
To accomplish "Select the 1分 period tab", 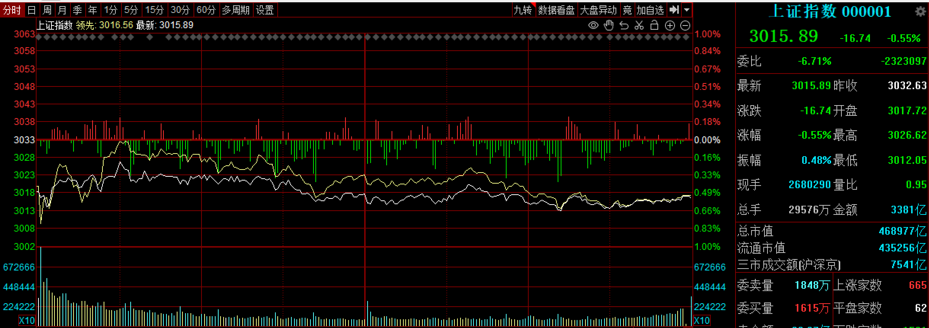I will click(x=111, y=10).
